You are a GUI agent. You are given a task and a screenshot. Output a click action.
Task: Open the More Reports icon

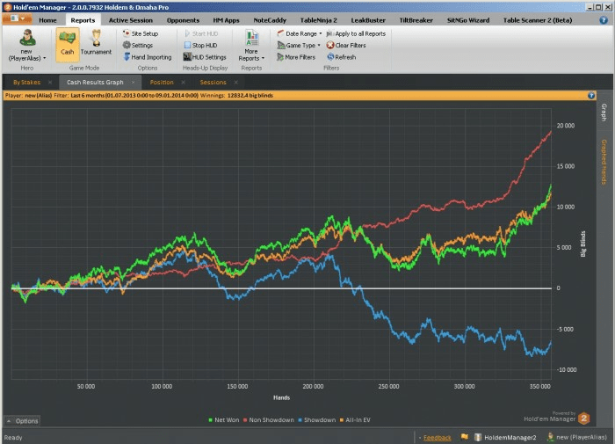point(251,38)
